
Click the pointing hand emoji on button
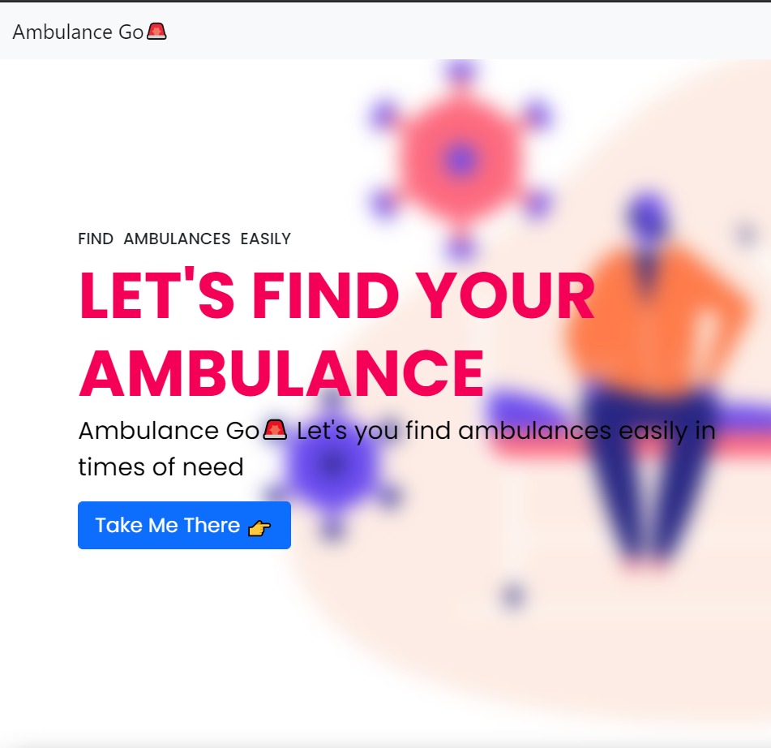(x=259, y=528)
